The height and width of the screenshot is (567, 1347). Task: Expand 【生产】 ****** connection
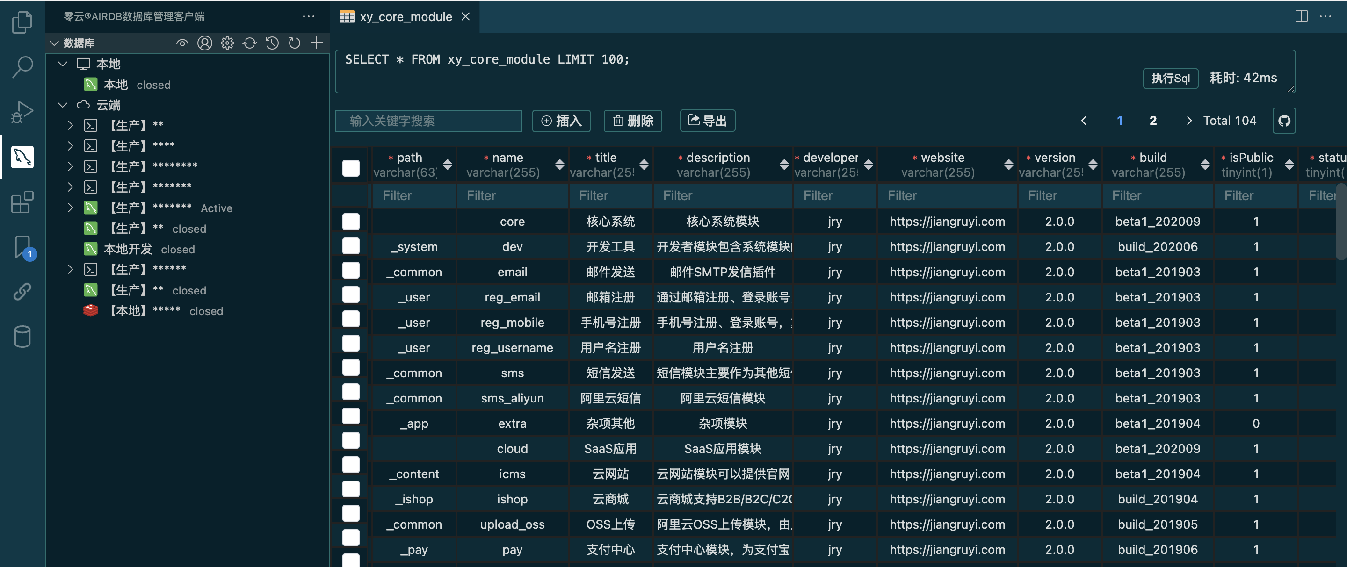(71, 269)
